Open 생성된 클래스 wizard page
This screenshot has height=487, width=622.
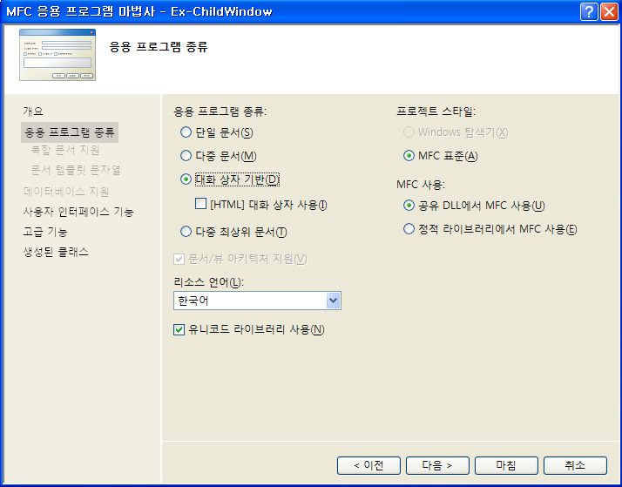coord(56,252)
